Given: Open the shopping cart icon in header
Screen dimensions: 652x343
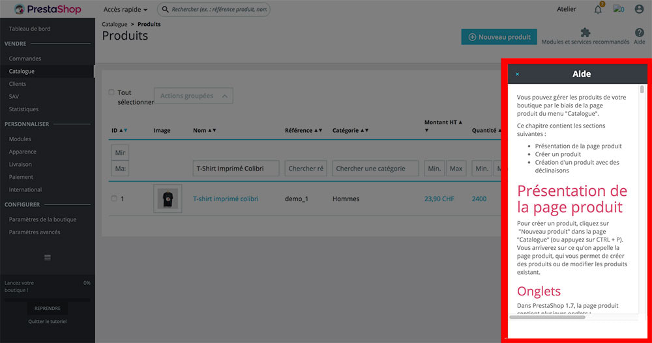Looking at the screenshot, I should tap(618, 10).
